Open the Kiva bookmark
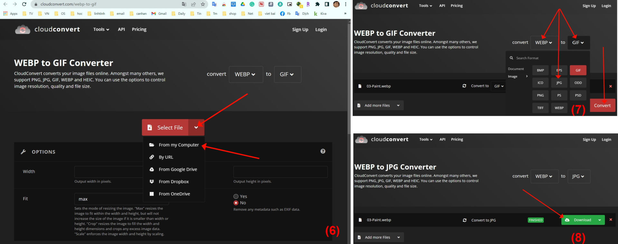The width and height of the screenshot is (618, 244). [320, 14]
